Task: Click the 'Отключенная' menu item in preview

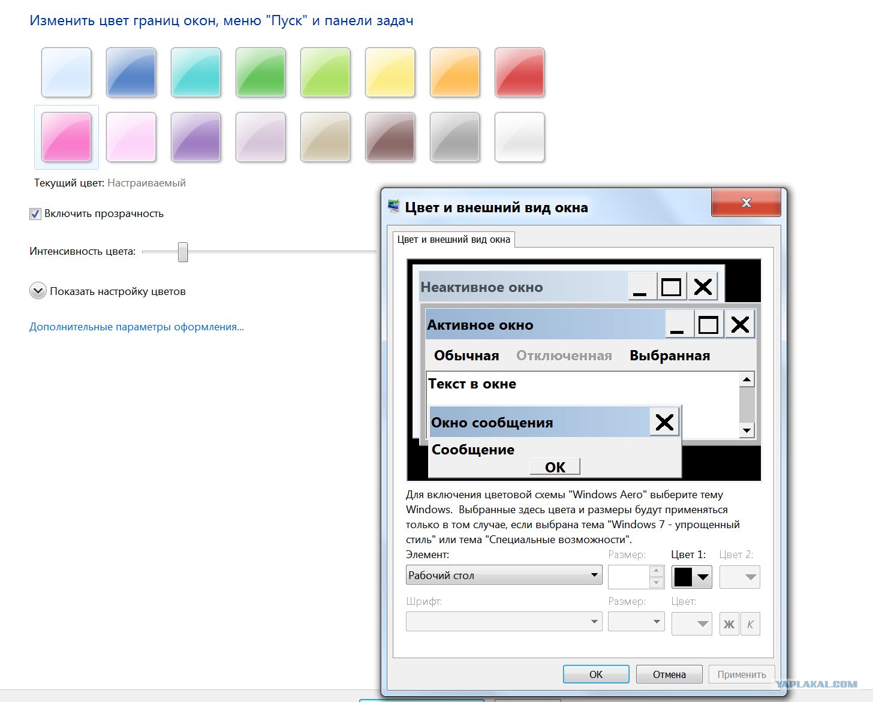Action: [x=564, y=356]
